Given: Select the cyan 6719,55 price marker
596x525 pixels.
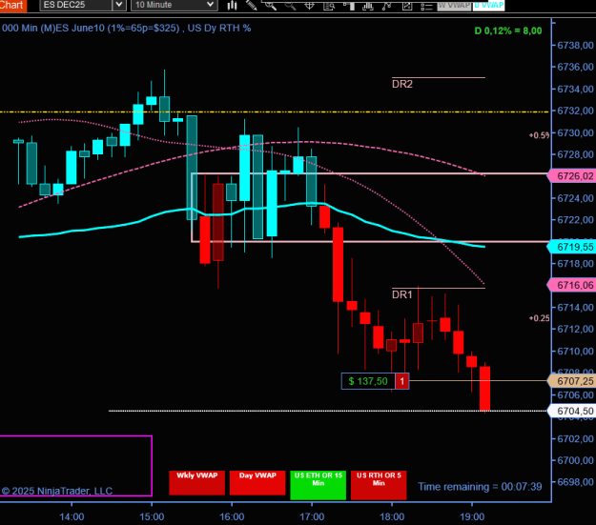Looking at the screenshot, I should coord(571,247).
